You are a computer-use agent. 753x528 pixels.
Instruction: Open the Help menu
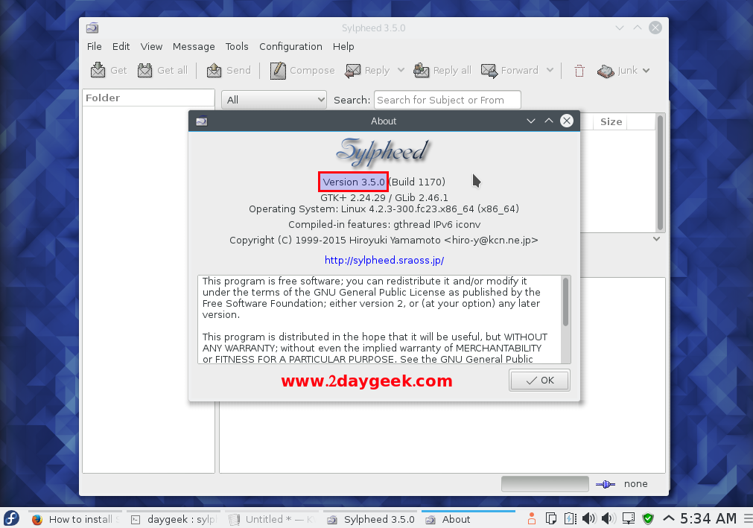click(343, 47)
